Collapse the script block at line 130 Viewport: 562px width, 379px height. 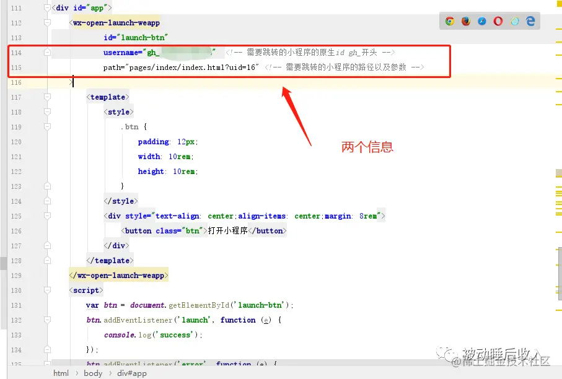coord(47,290)
